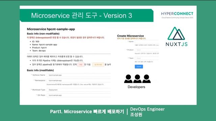Click the yellow button in the pipeline note
Screen dimensions: 216x121
click(x=98, y=65)
